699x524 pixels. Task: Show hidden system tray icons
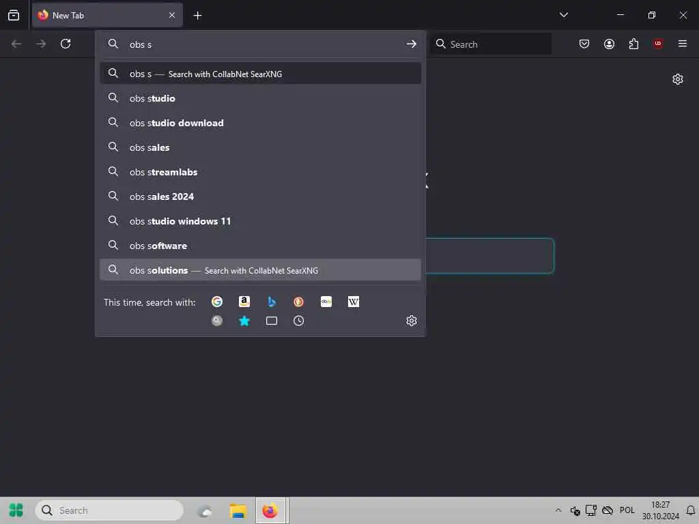(x=558, y=510)
